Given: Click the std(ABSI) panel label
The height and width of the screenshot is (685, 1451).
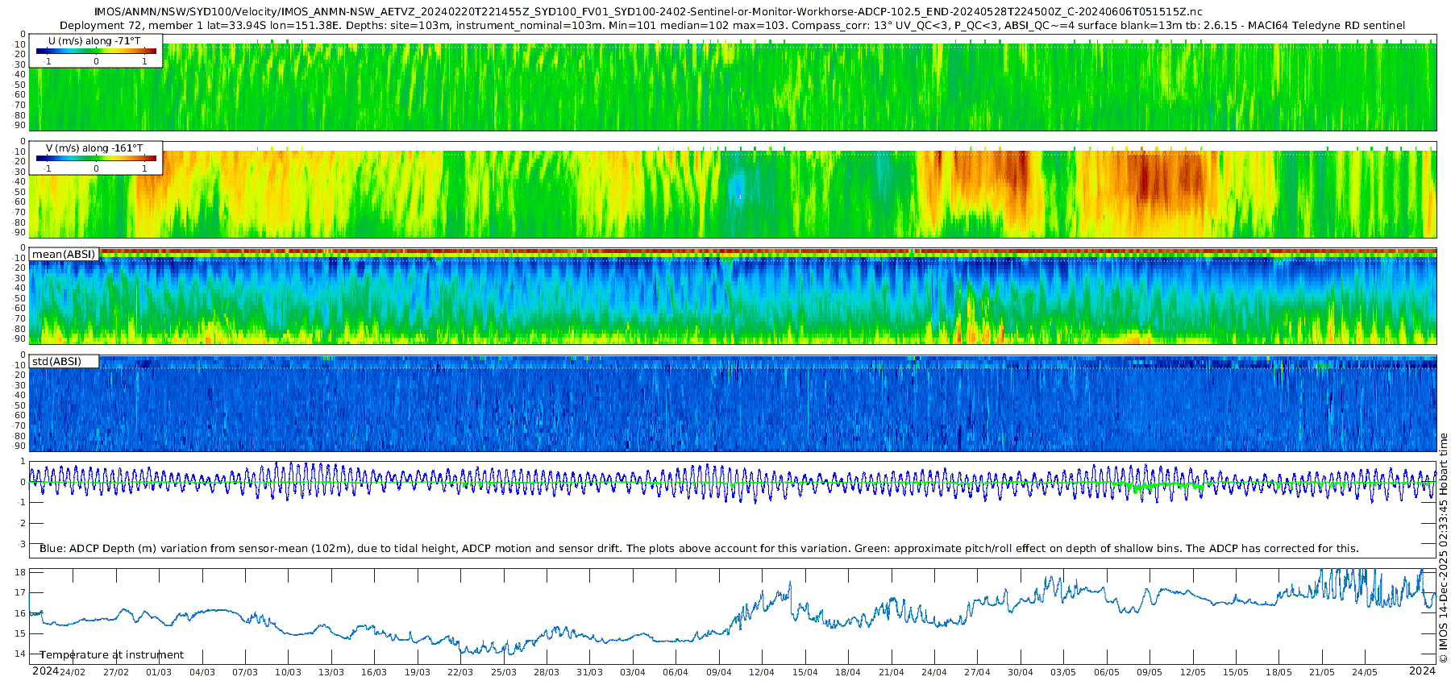Looking at the screenshot, I should [x=57, y=362].
